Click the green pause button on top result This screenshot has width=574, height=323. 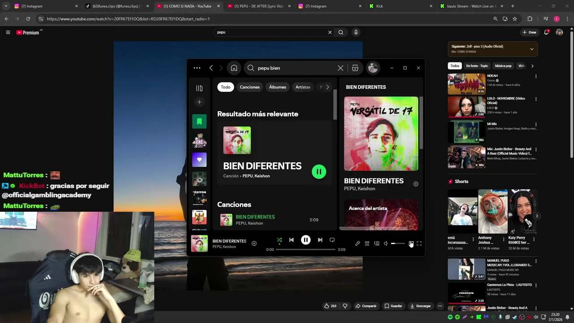pos(319,171)
